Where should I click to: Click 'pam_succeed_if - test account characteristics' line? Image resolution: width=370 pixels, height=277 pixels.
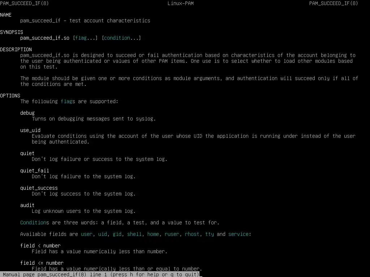85,21
